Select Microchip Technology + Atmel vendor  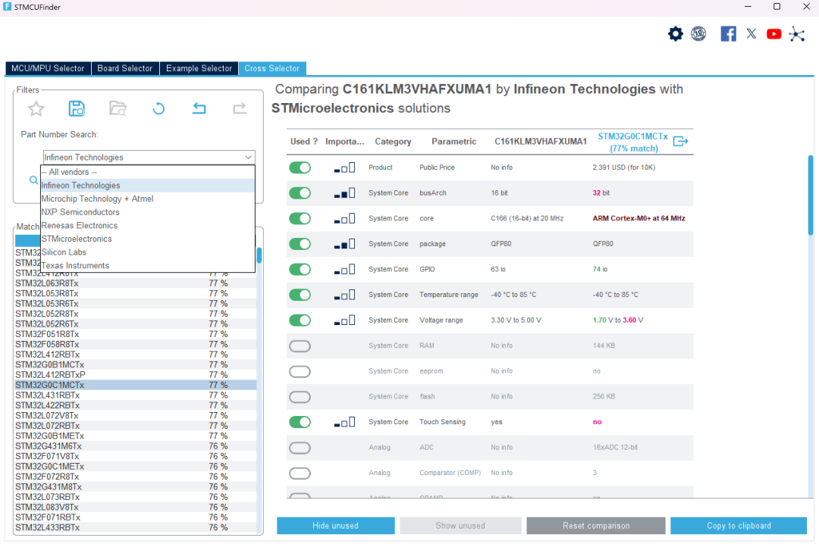click(x=148, y=198)
